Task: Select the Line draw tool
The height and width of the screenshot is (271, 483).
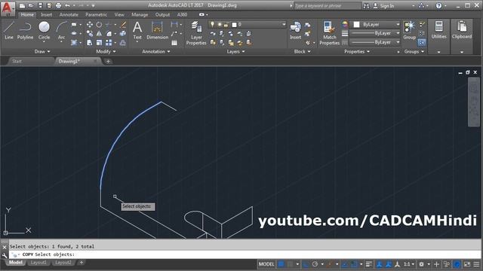Action: point(8,30)
